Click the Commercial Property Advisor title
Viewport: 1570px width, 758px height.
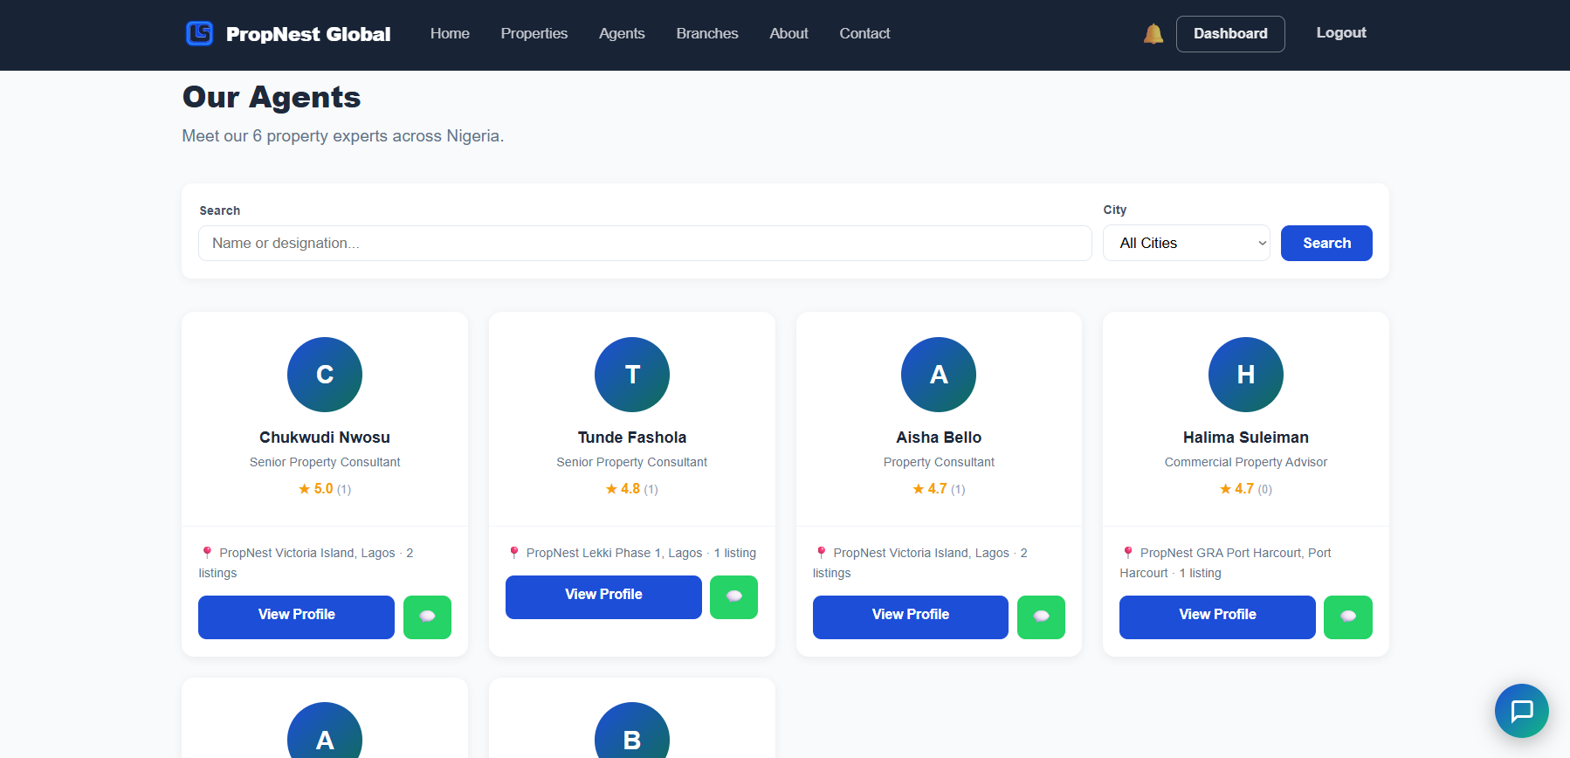[1246, 462]
